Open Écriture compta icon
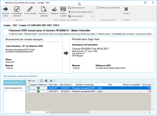The image size is (157, 116). (x=63, y=9)
